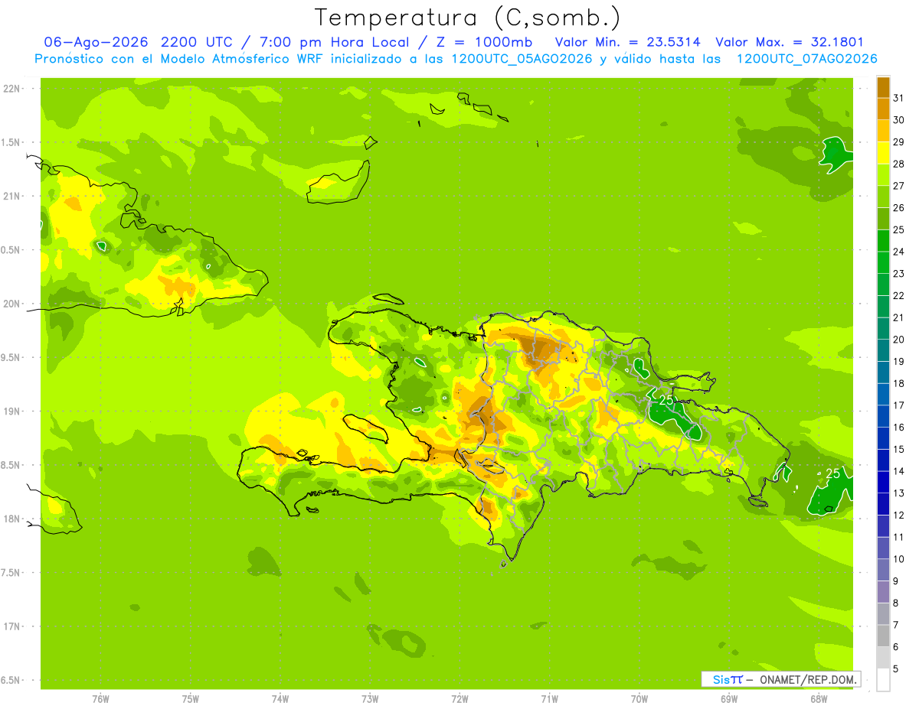The image size is (919, 709).
Task: Click the '76W' longitude label
Action: click(x=100, y=700)
